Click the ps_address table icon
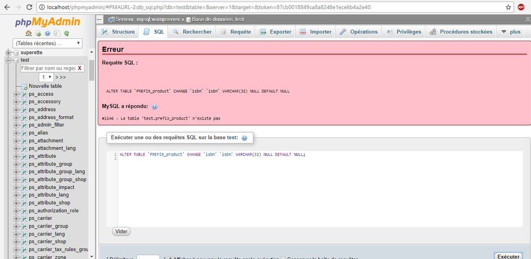Image resolution: width=531 pixels, height=259 pixels. 24,110
